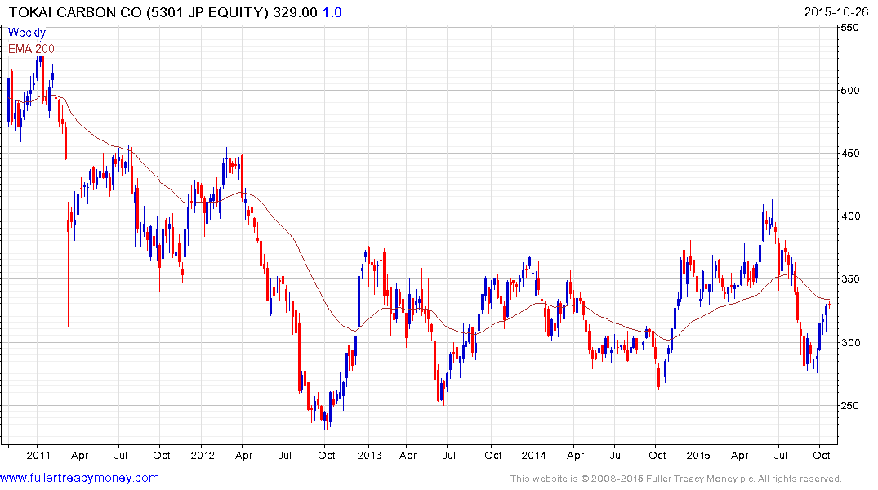Click the 300 price axis label
The width and height of the screenshot is (878, 490).
tap(850, 343)
